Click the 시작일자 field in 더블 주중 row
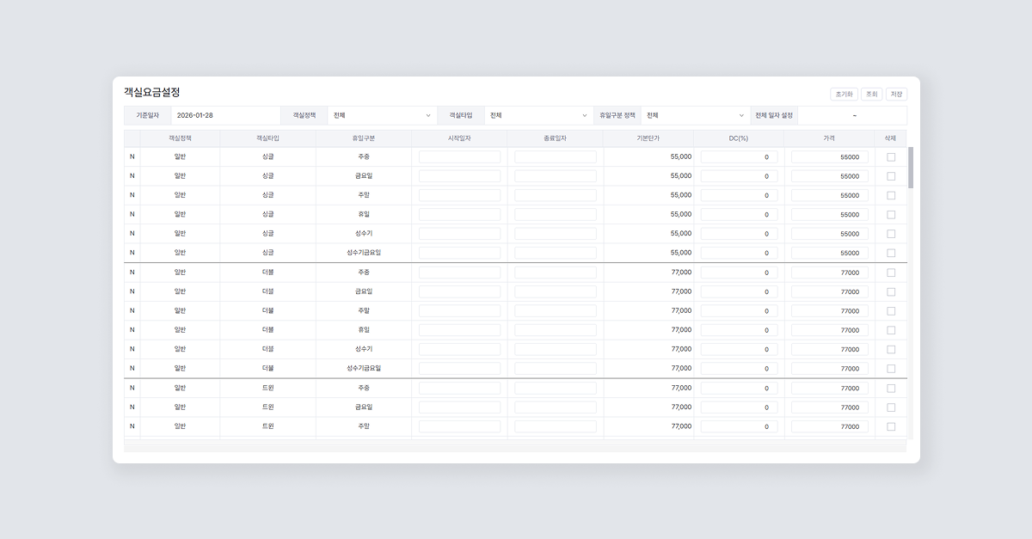The height and width of the screenshot is (539, 1032). tap(459, 273)
